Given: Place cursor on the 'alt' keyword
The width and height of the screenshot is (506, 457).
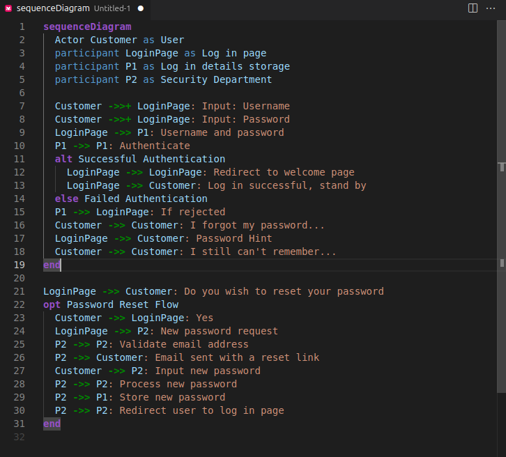Looking at the screenshot, I should 63,159.
